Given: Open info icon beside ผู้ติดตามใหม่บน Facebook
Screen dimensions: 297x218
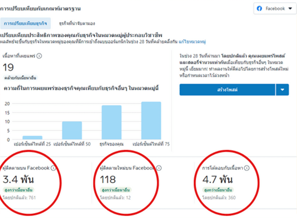Looking at the screenshot, I should pyautogui.click(x=151, y=168).
